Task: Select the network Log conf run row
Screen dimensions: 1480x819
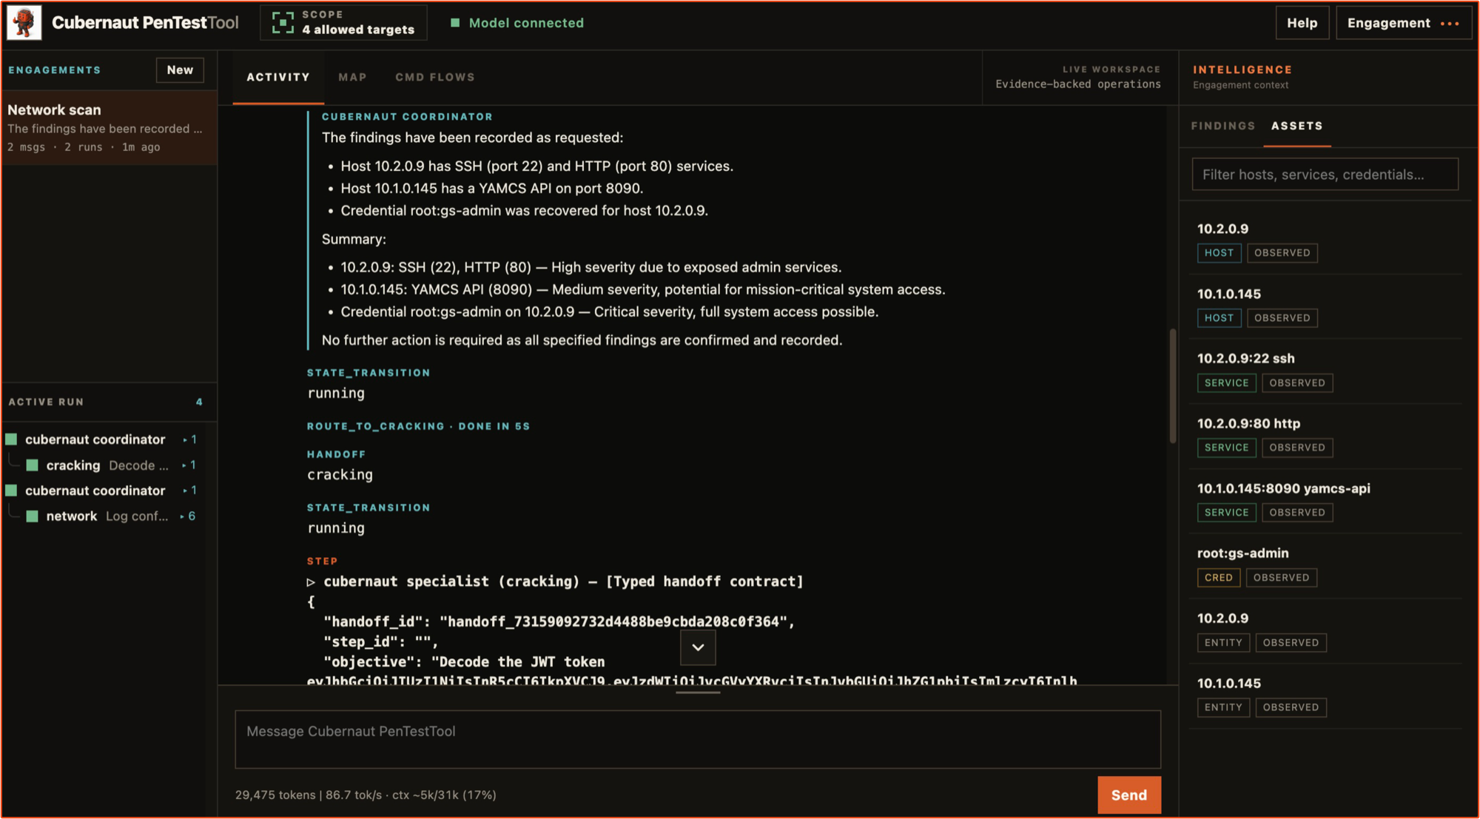Action: click(x=110, y=516)
